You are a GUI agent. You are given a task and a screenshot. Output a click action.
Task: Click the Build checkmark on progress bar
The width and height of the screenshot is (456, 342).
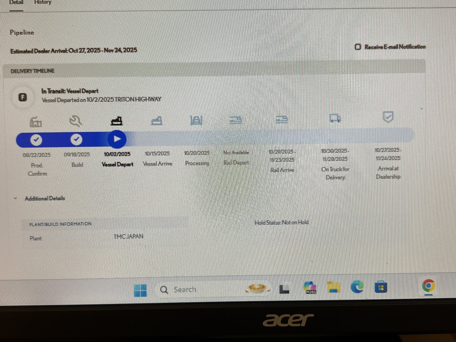click(x=76, y=140)
